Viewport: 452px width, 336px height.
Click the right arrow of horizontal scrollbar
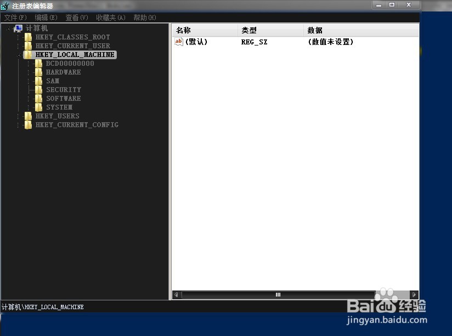pos(414,294)
